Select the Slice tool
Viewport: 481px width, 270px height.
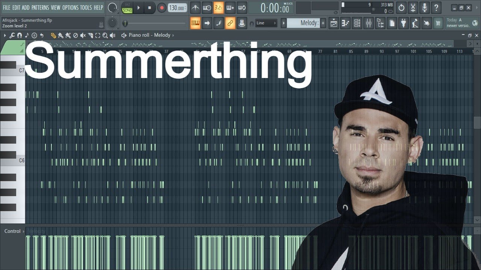90,36
